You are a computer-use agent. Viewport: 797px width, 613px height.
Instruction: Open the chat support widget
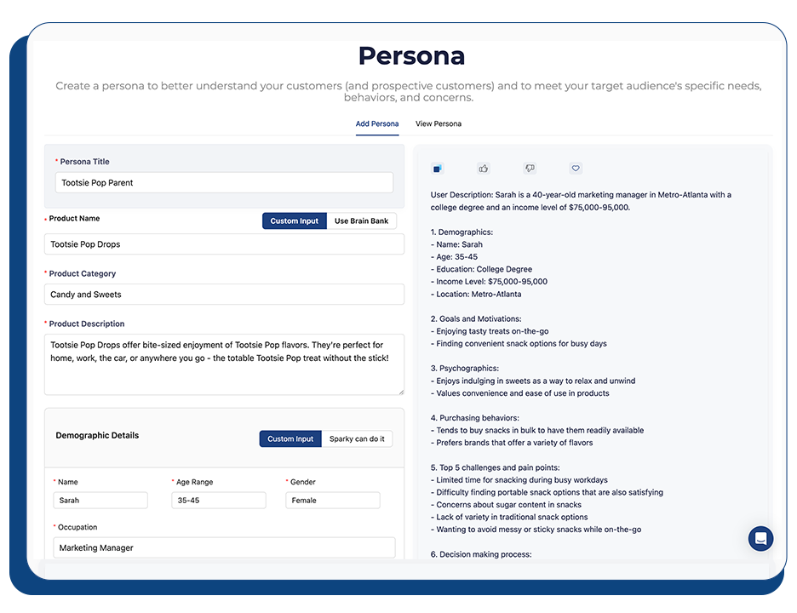click(x=760, y=538)
